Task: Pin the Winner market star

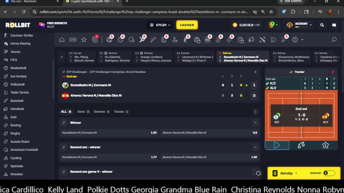Action: point(64,123)
